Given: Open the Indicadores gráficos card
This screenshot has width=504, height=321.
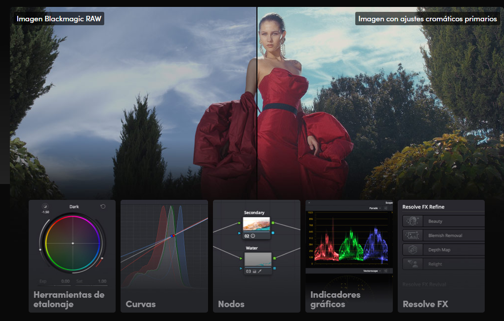Looking at the screenshot, I should 349,256.
